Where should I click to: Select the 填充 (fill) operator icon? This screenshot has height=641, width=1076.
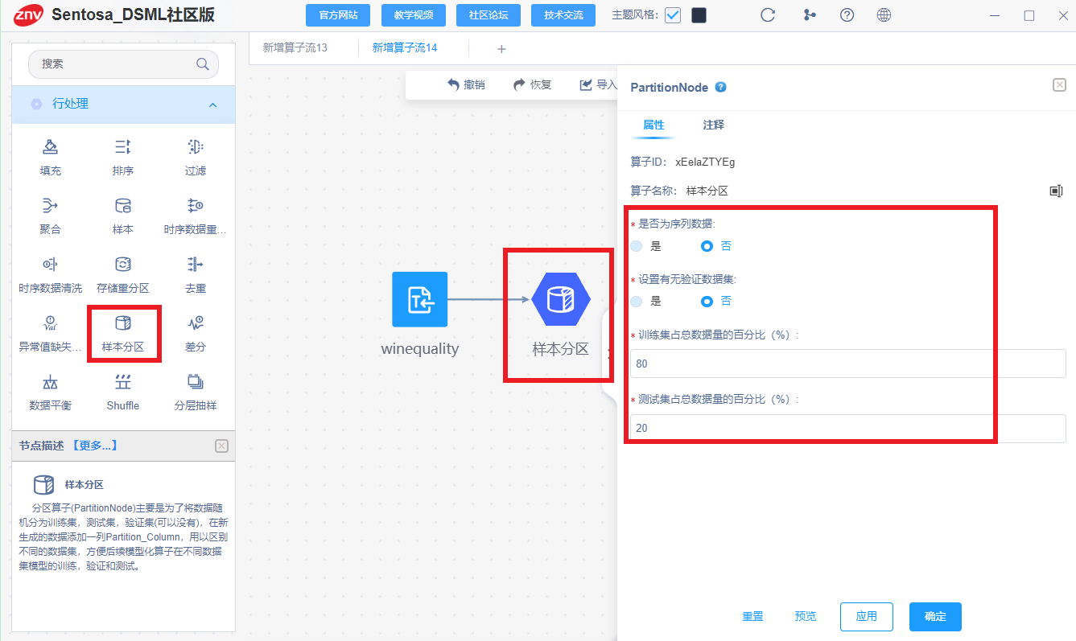point(50,146)
